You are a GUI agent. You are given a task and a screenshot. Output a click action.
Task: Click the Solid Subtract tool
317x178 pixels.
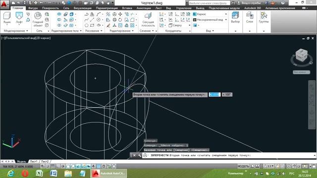tap(59, 20)
